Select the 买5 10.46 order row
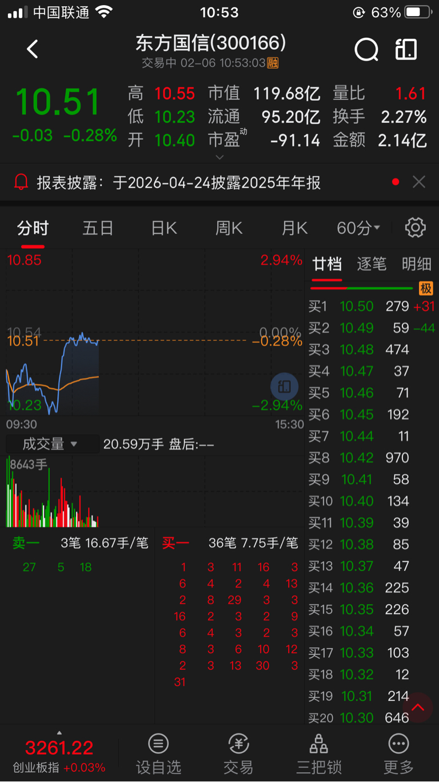 372,393
